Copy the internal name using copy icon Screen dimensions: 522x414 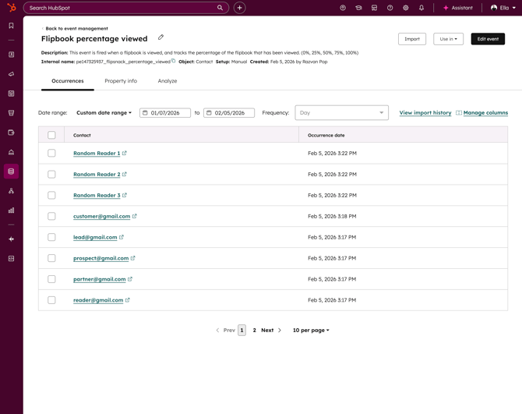click(x=174, y=61)
